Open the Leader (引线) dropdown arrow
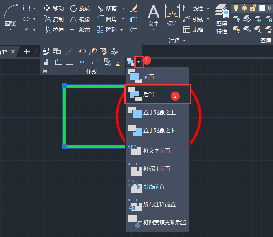This screenshot has height=237, width=273. [x=208, y=19]
